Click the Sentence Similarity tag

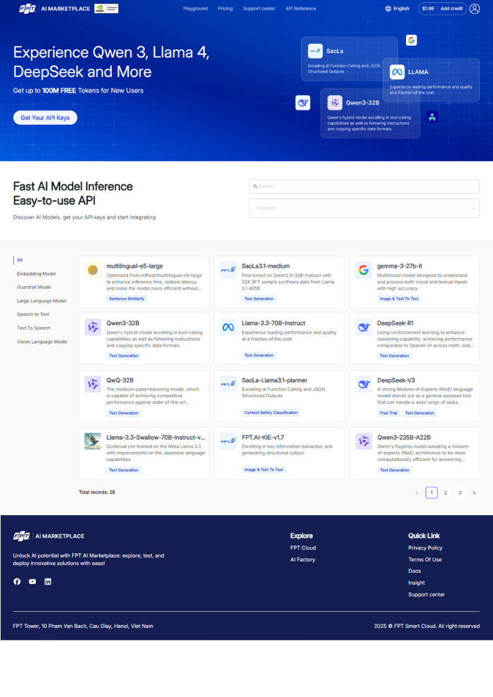[x=127, y=299]
